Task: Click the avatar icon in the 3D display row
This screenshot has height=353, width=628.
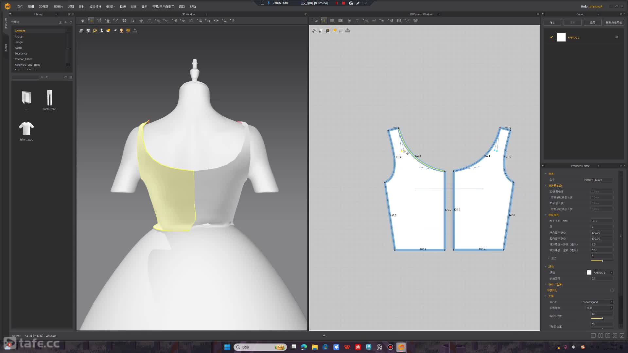Action: tap(101, 30)
